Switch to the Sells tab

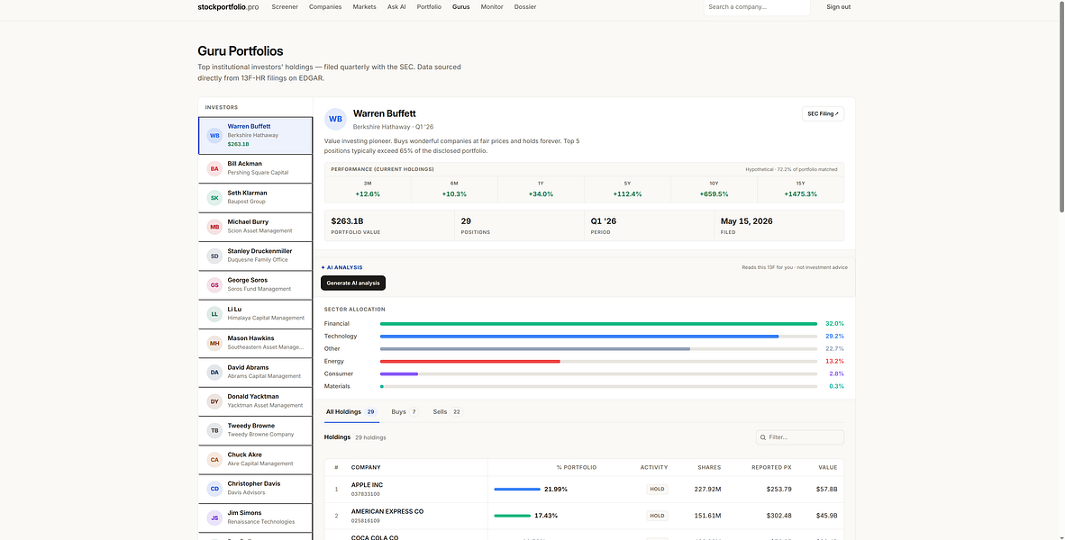coord(448,412)
